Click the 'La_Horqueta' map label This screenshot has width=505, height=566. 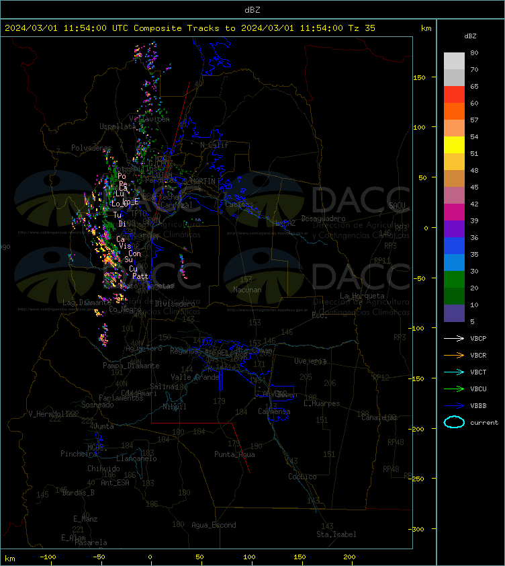click(x=362, y=296)
